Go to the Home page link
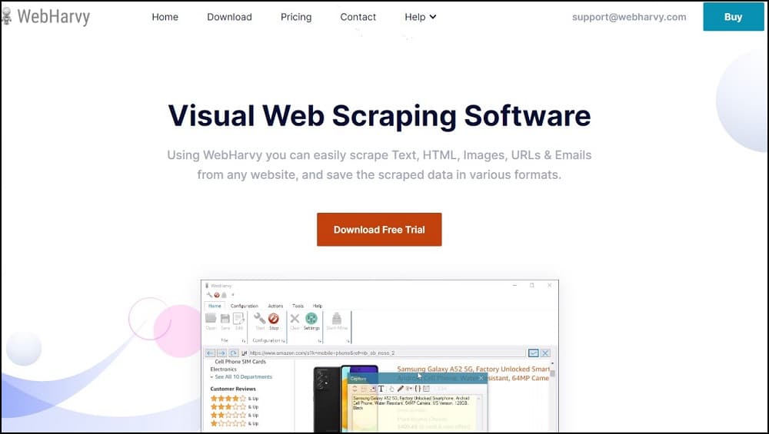The width and height of the screenshot is (769, 434). pos(165,17)
